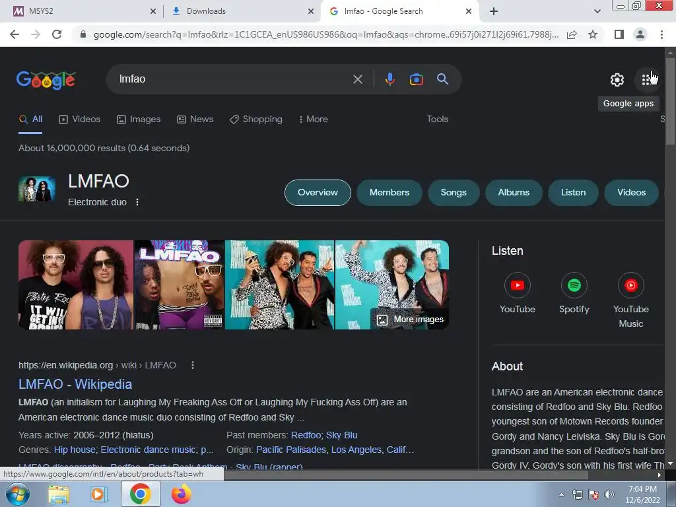Listen on YouTube icon
The width and height of the screenshot is (676, 507).
click(x=518, y=285)
